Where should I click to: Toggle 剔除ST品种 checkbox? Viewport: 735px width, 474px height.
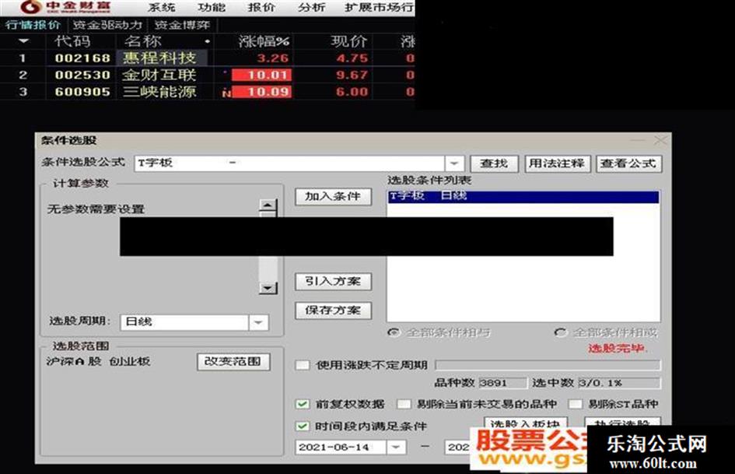(x=575, y=404)
